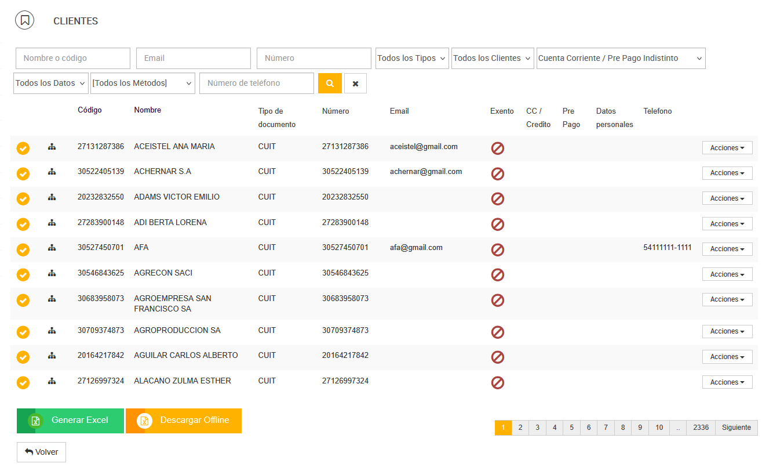Click Exento prohibited icon for AGROPRODUCCION SA

[x=497, y=332]
